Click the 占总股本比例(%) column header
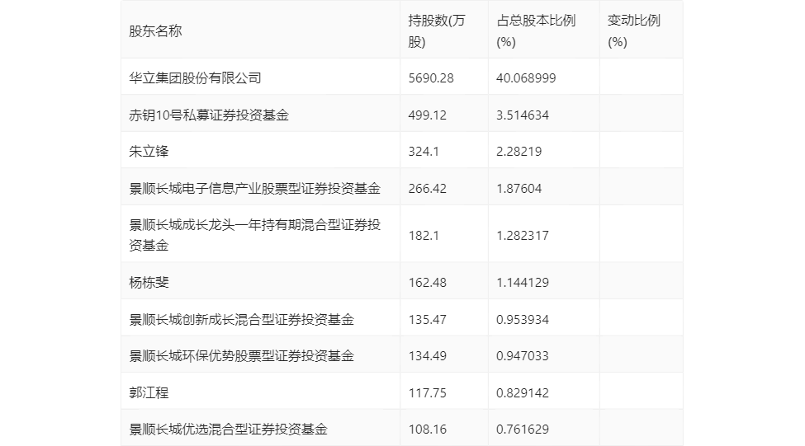The height and width of the screenshot is (446, 805). 536,31
